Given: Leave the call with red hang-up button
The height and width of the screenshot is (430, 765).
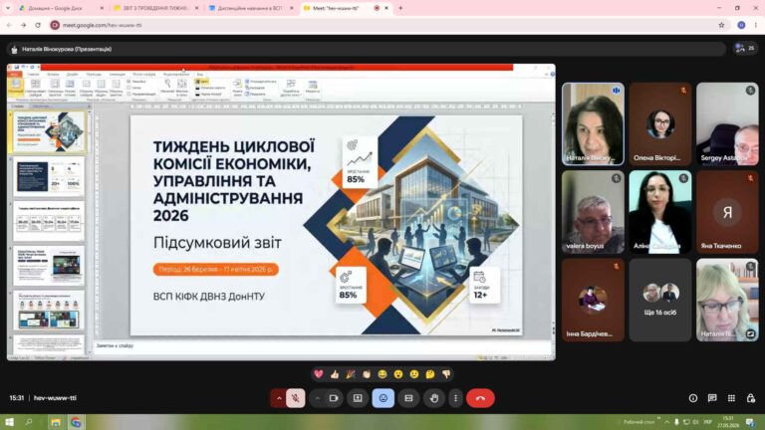Looking at the screenshot, I should click(x=480, y=398).
